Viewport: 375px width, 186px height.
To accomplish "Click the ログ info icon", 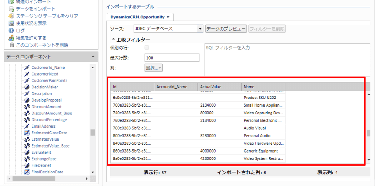I will pyautogui.click(x=11, y=31).
